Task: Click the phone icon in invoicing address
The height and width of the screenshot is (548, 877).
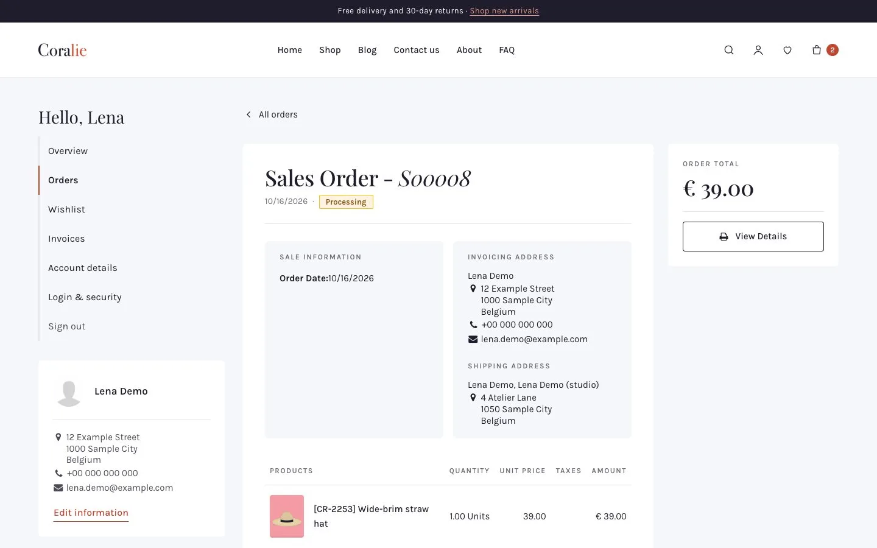Action: click(x=473, y=325)
